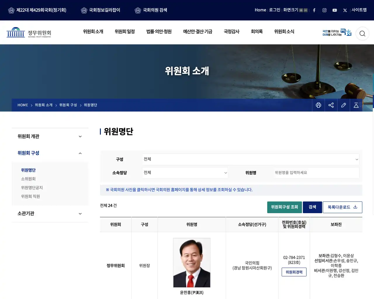Click the Home top link
This screenshot has height=299, width=374.
point(260,10)
